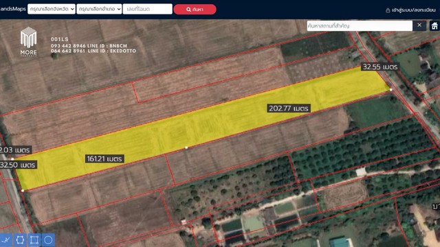Open the district selection dropdown

pos(99,9)
